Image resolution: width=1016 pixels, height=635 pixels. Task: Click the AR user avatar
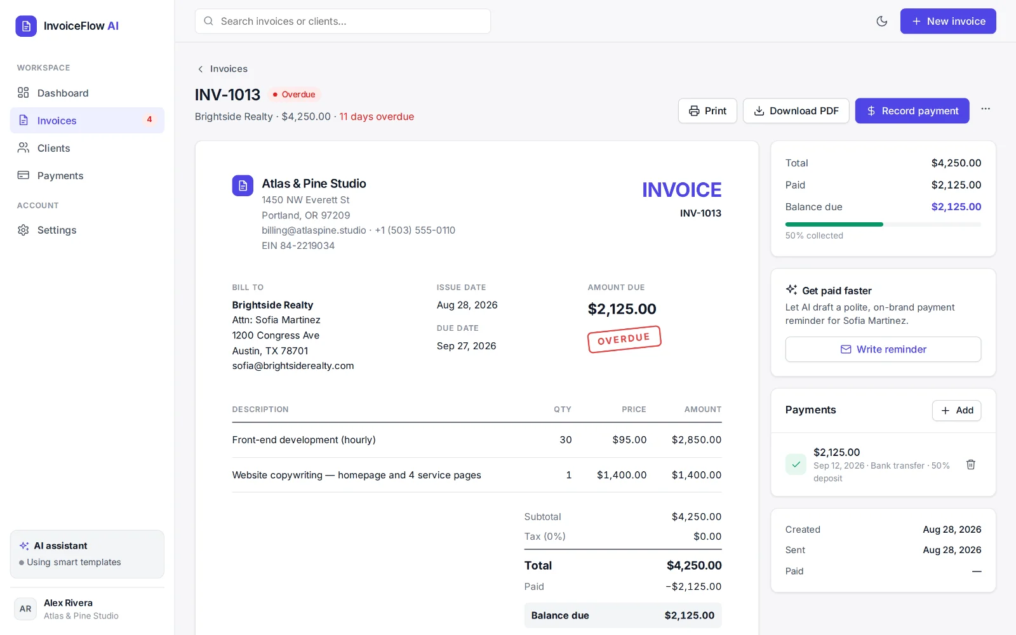click(25, 609)
